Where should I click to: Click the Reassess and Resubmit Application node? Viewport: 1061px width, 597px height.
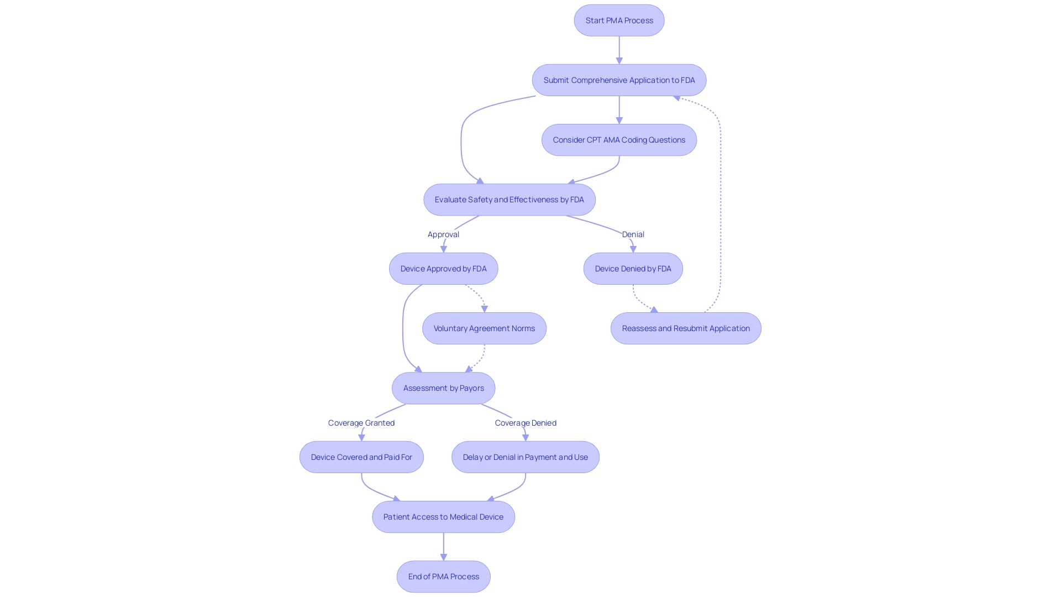pyautogui.click(x=686, y=328)
